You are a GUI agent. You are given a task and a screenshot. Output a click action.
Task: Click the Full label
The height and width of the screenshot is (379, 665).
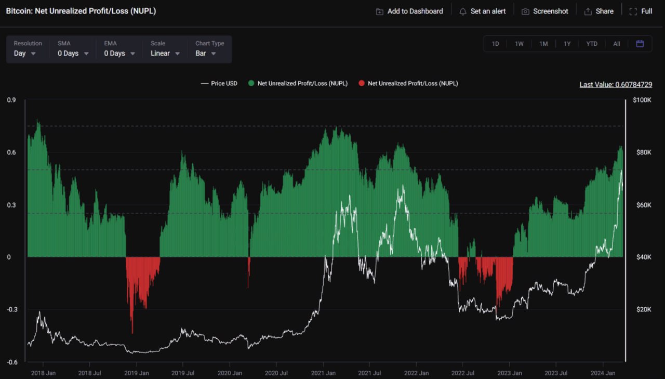(x=647, y=11)
